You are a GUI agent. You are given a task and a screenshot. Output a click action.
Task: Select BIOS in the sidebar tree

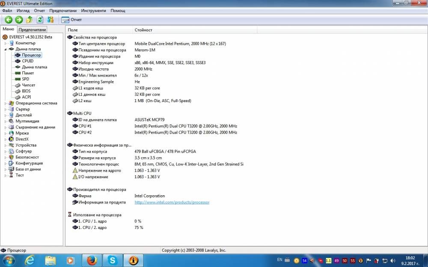tap(26, 91)
